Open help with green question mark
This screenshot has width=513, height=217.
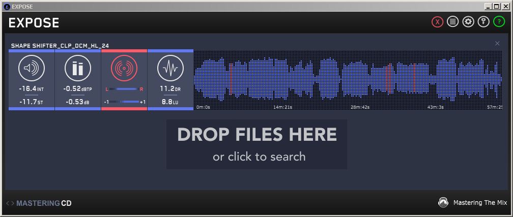(x=498, y=22)
